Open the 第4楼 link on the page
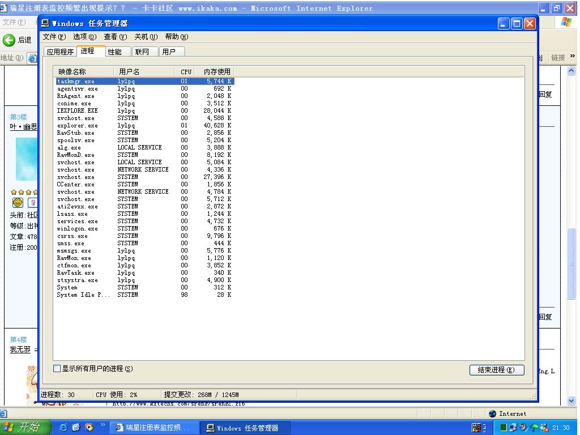Viewport: 580px width, 435px height. coord(18,339)
